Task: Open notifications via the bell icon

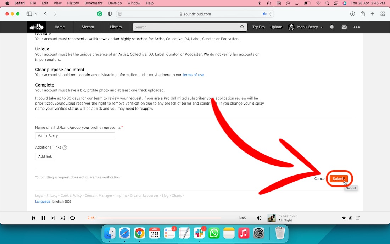Action: (x=331, y=27)
